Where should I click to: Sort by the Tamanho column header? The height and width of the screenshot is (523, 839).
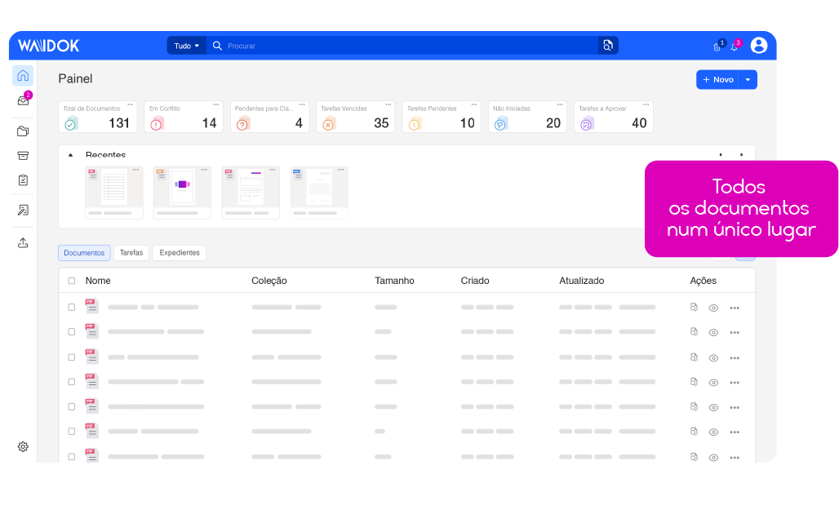[x=394, y=281]
